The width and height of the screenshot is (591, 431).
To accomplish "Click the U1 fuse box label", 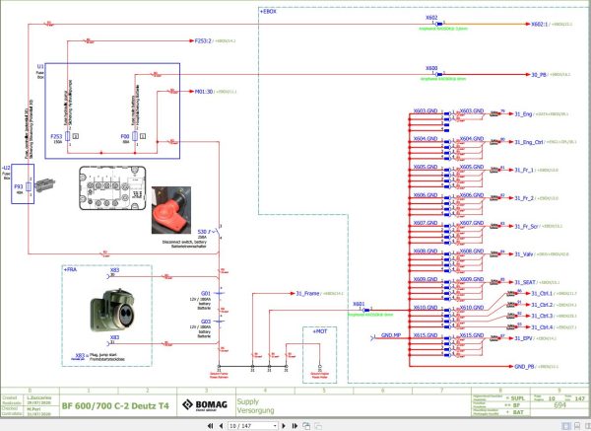I will [40, 66].
